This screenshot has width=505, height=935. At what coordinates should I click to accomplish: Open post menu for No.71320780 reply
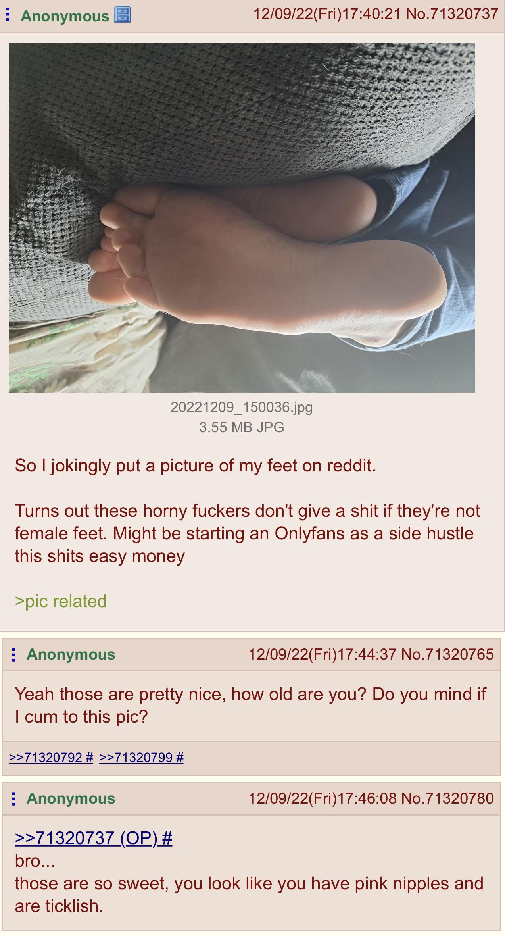(x=14, y=798)
